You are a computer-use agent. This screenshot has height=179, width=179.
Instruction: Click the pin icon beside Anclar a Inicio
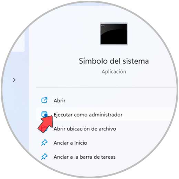tap(44, 143)
